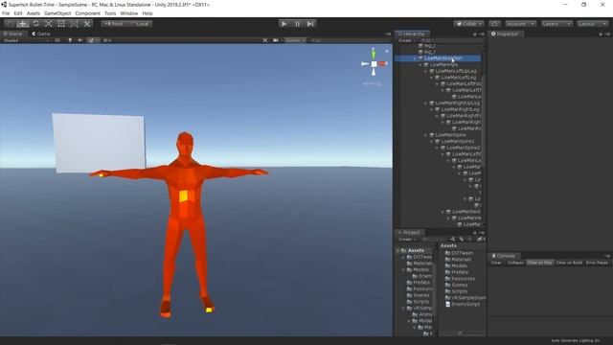Screen dimensions: 613x345
Task: Select LowManLeftLeg in Hierarchy
Action: pyautogui.click(x=458, y=78)
